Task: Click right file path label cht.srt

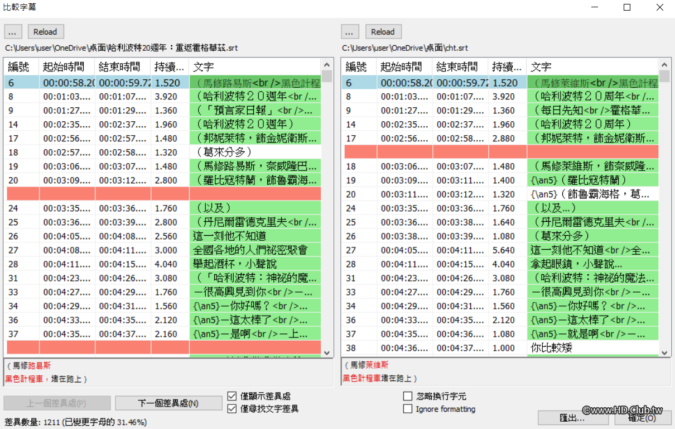Action: (405, 48)
